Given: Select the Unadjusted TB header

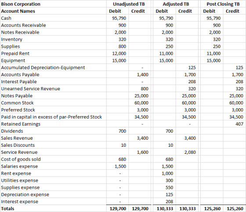Looking at the screenshot, I should [129, 4].
